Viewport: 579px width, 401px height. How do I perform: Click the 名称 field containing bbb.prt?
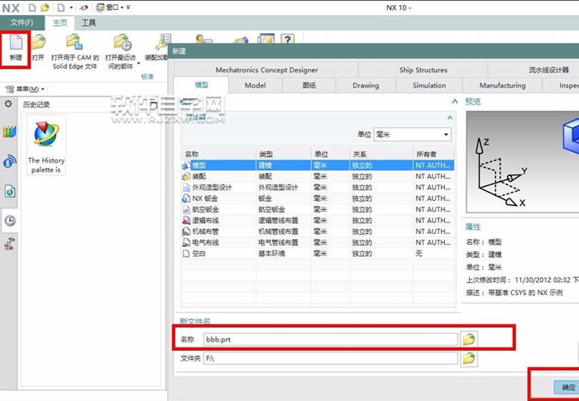331,339
